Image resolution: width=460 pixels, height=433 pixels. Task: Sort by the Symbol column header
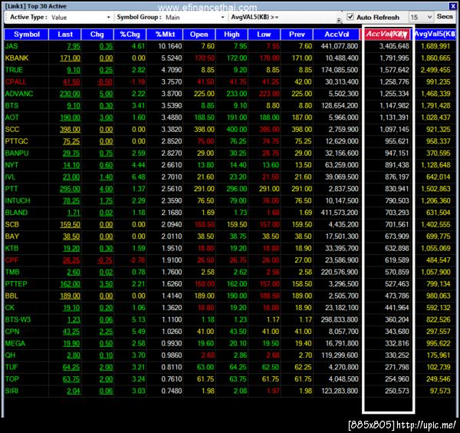[x=26, y=35]
